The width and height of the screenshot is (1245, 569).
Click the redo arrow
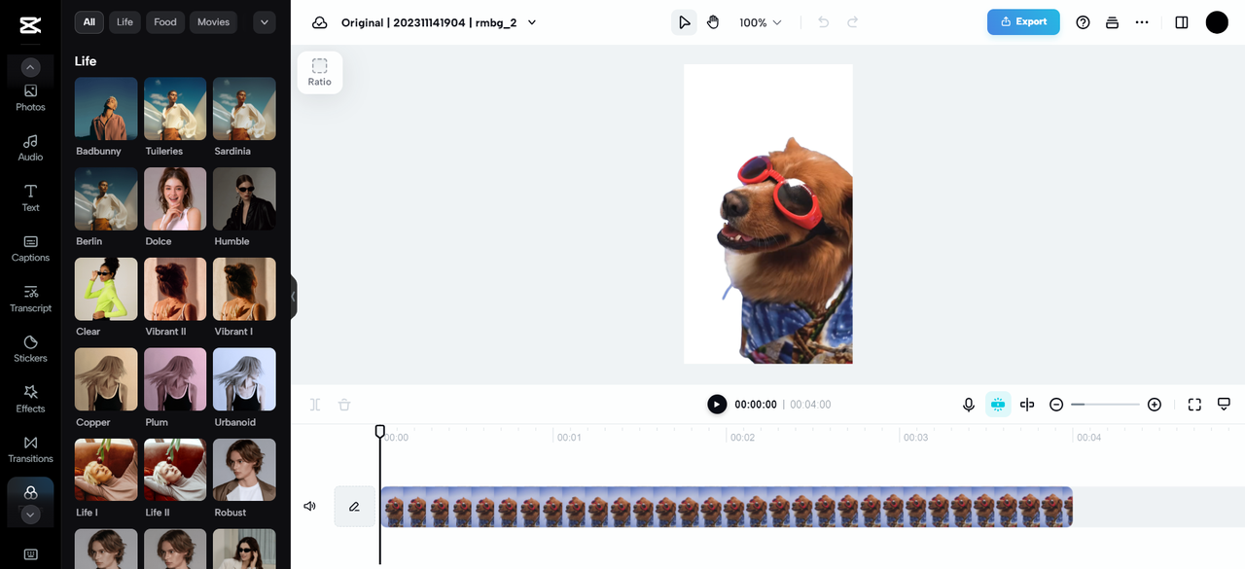(x=853, y=22)
